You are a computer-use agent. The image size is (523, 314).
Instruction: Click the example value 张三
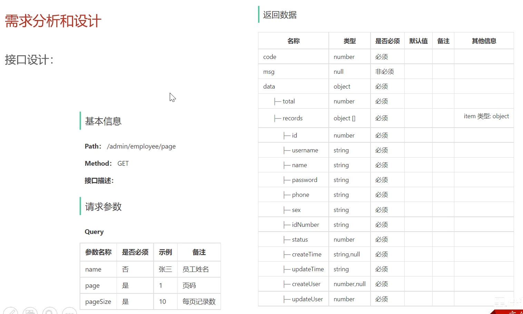[x=165, y=269]
